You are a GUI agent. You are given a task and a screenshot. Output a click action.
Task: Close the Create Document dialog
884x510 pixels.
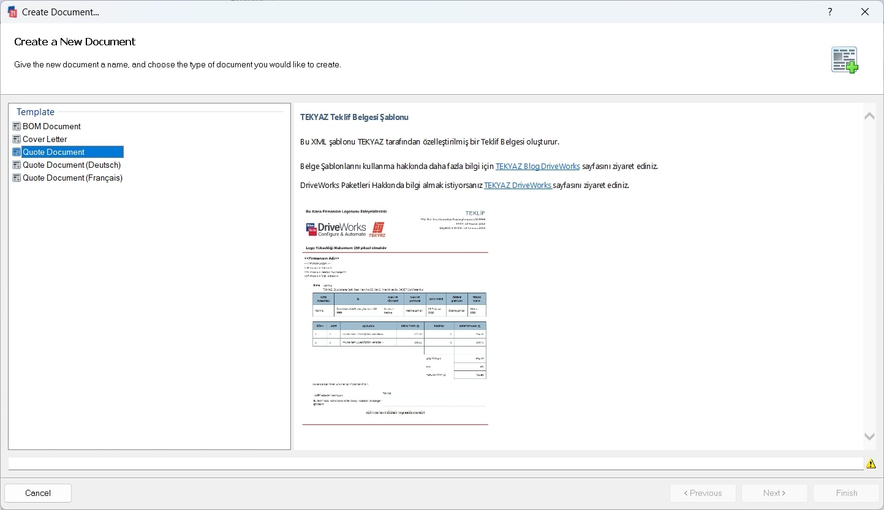coord(865,12)
